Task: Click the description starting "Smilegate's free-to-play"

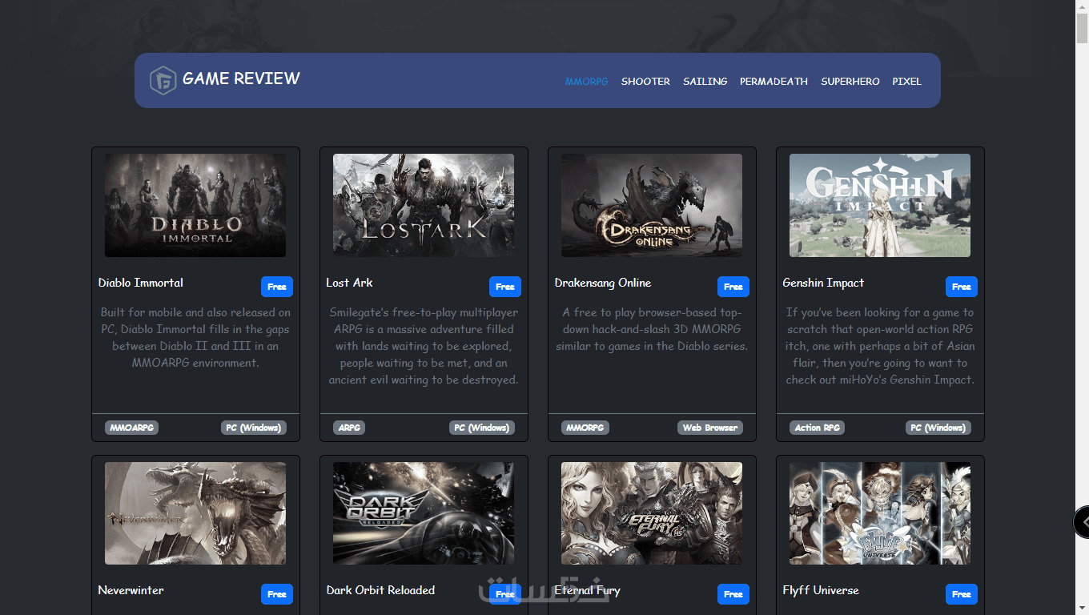Action: tap(424, 346)
